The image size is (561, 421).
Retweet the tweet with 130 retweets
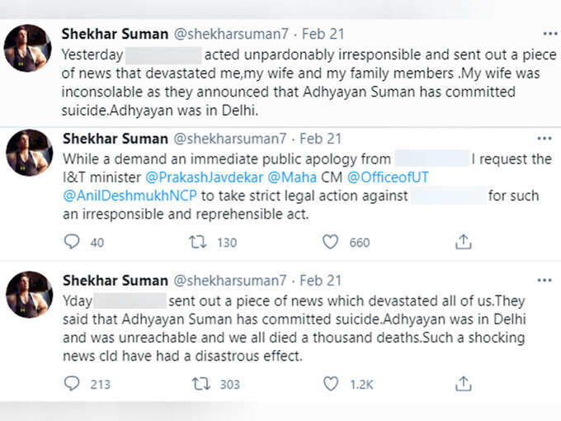click(198, 242)
